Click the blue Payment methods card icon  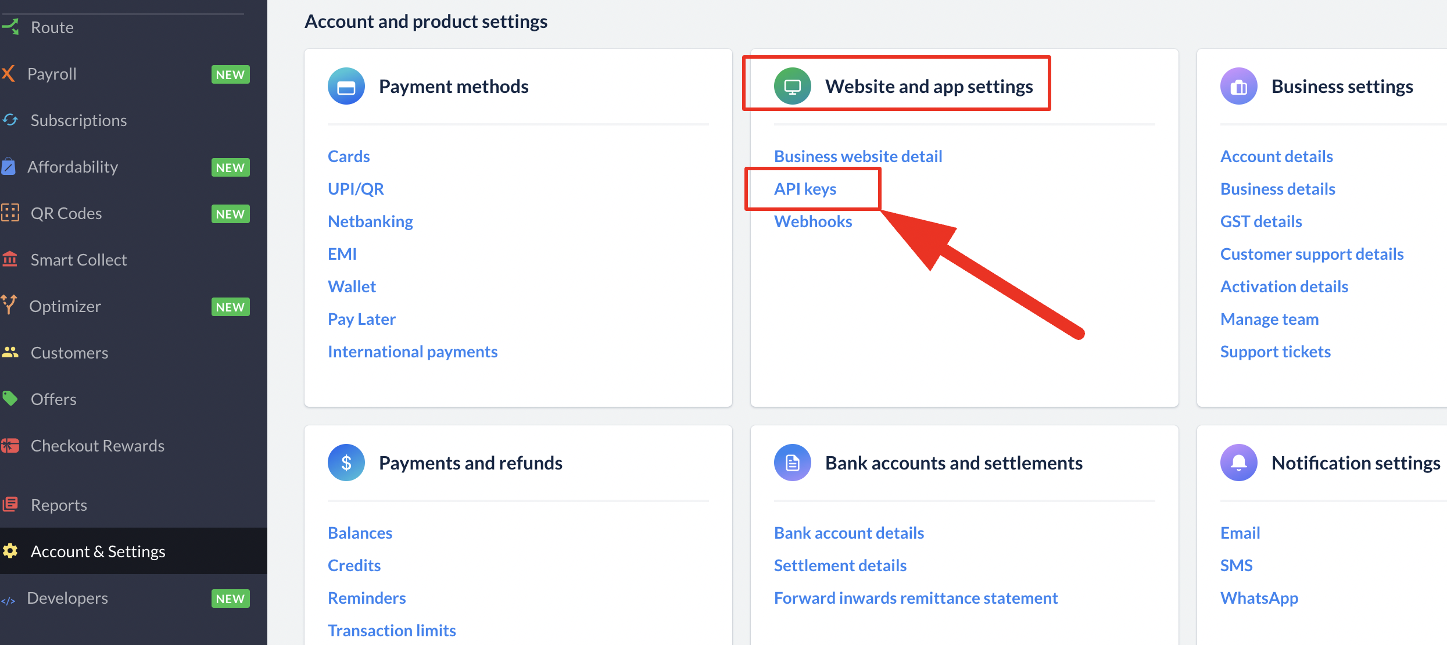click(346, 87)
